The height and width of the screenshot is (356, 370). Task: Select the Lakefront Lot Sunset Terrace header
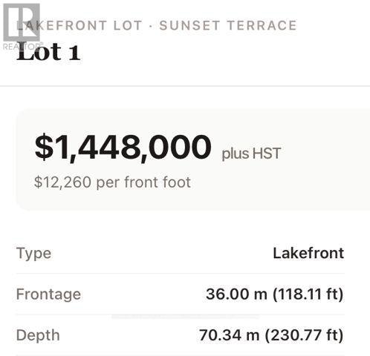pos(156,25)
